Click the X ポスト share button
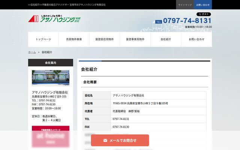The width and height of the screenshot is (240, 150). pyautogui.click(x=204, y=14)
